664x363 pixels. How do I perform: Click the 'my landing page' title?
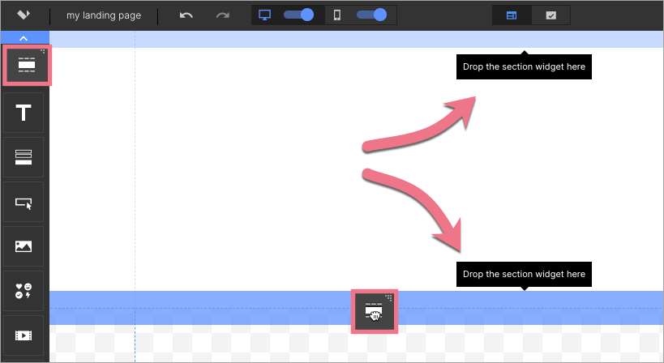(104, 15)
